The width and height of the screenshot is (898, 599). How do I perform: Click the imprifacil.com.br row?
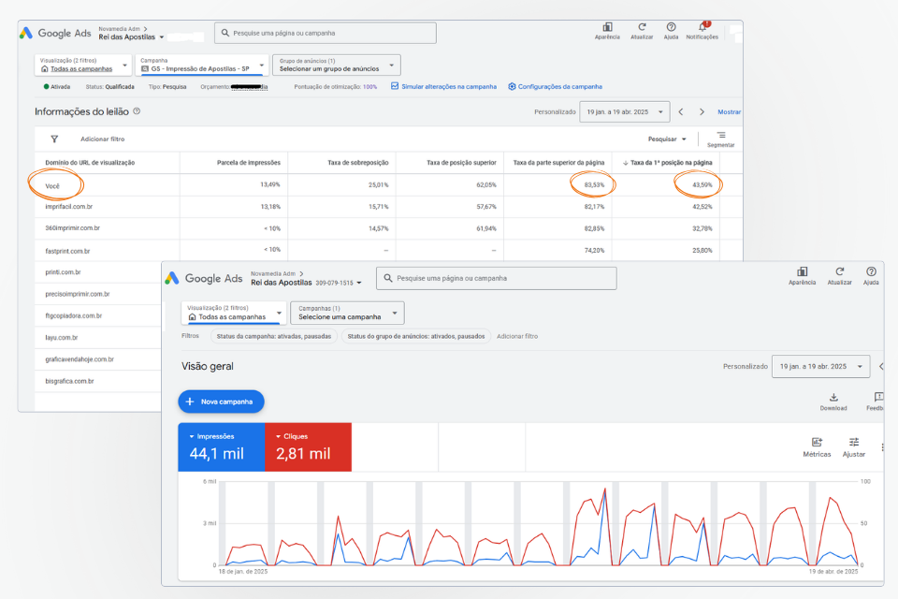point(388,207)
